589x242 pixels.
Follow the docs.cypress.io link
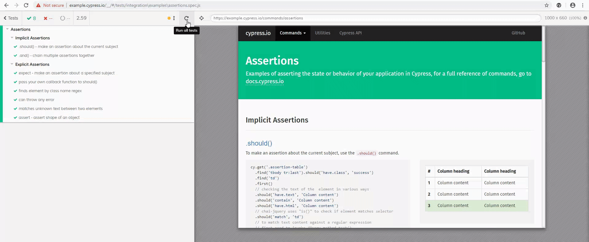click(x=264, y=81)
